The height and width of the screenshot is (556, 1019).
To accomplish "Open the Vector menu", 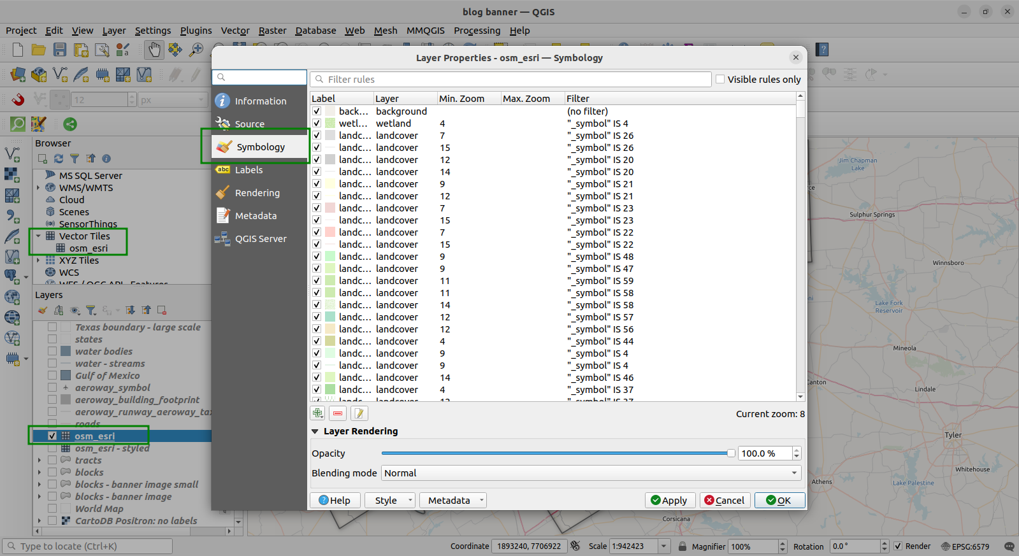I will tap(235, 31).
